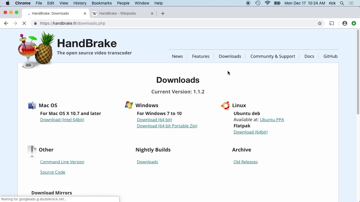Open a new tab with the plus button

[x=163, y=13]
